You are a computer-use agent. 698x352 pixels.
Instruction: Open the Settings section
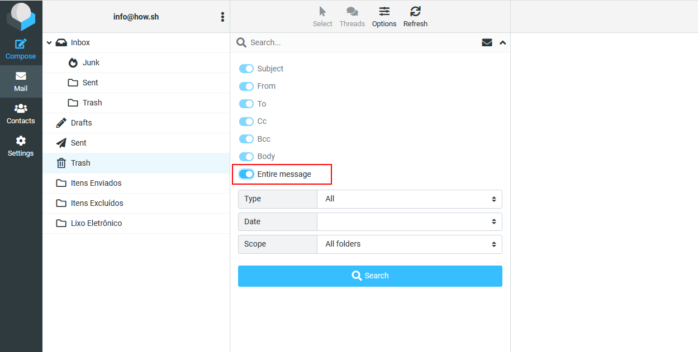21,146
